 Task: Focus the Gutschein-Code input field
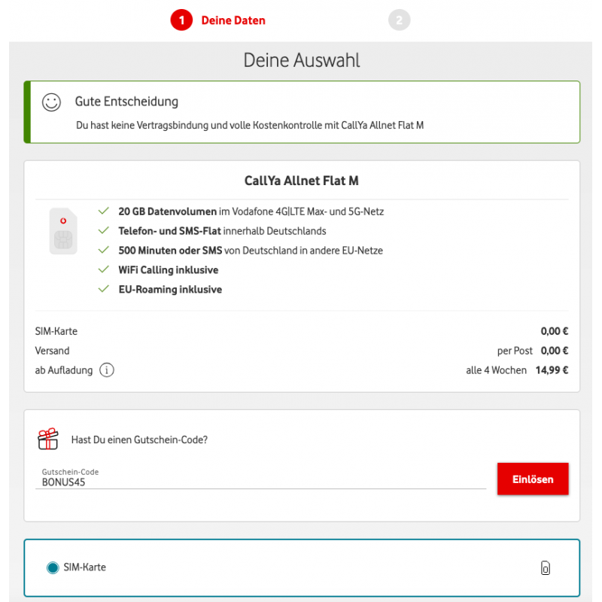[260, 479]
